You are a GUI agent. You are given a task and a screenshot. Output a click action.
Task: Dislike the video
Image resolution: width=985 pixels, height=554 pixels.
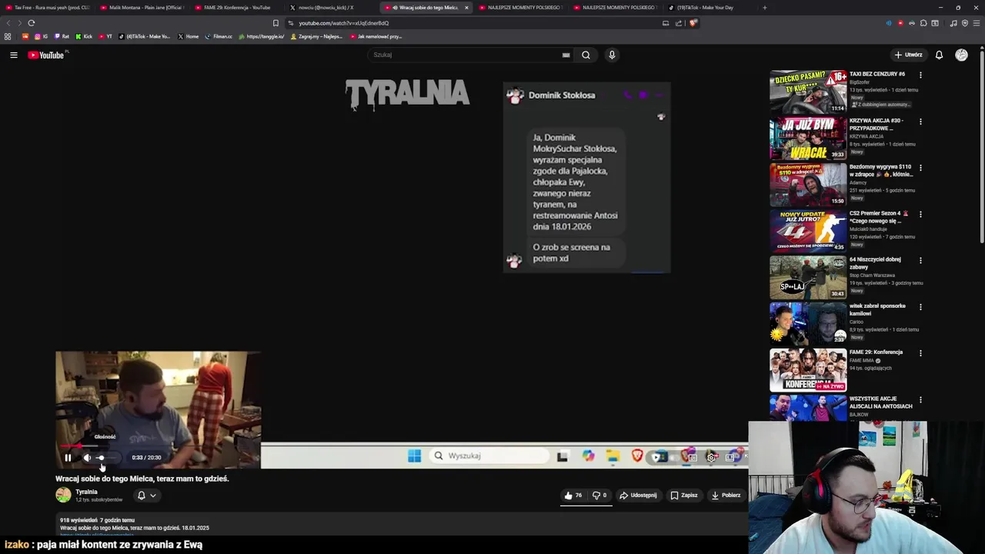pyautogui.click(x=599, y=496)
